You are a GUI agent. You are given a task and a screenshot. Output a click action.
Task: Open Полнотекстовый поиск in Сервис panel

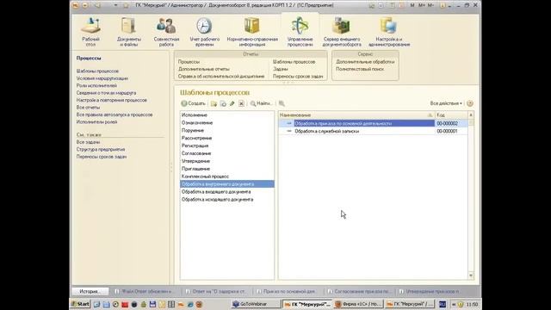click(x=360, y=69)
